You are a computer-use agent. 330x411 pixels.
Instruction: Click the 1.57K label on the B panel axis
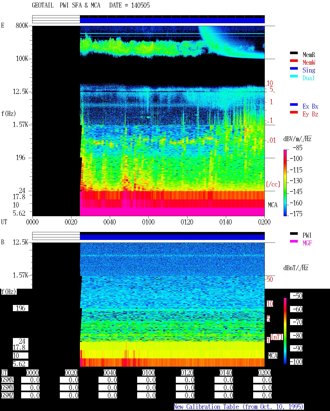tap(21, 275)
